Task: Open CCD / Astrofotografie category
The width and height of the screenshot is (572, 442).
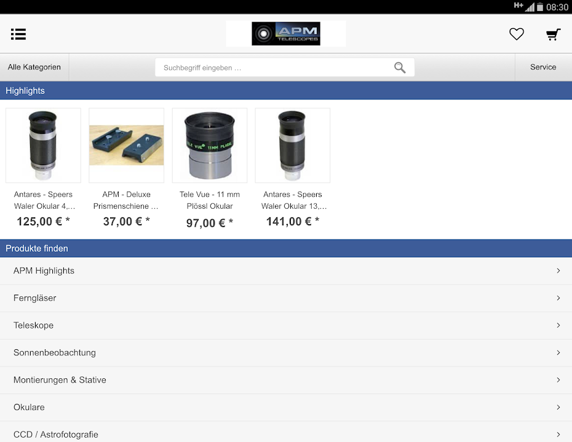Action: [56, 434]
